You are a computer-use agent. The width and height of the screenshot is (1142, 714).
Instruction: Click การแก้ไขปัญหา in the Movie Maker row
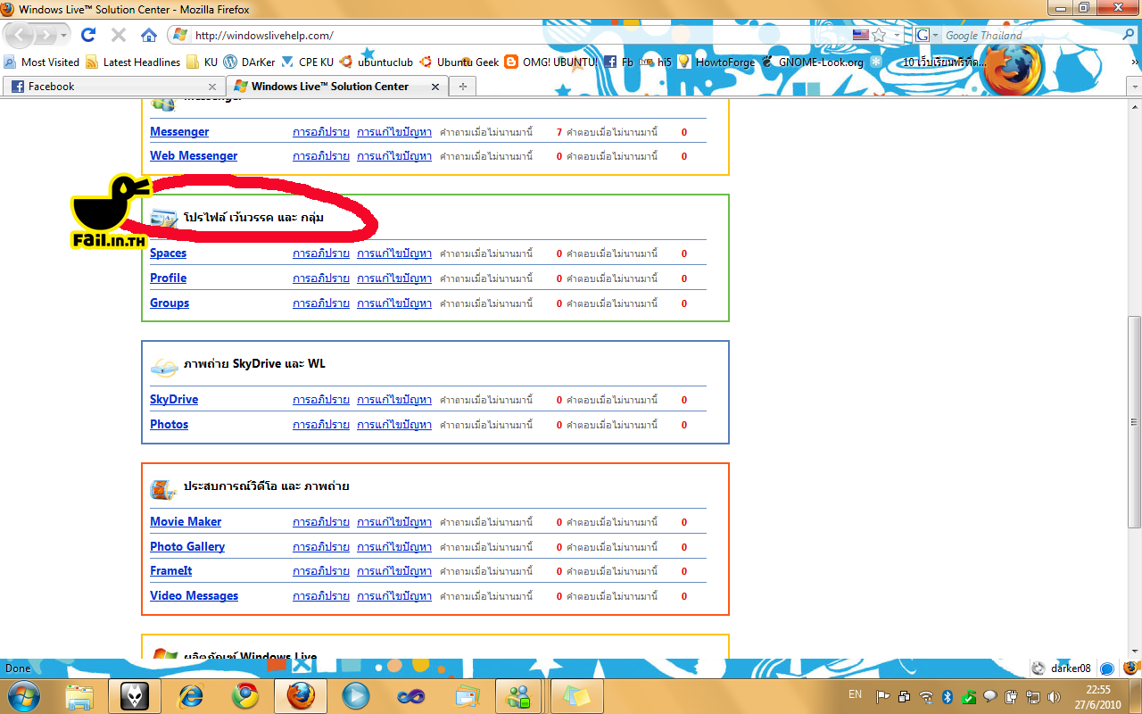click(394, 522)
